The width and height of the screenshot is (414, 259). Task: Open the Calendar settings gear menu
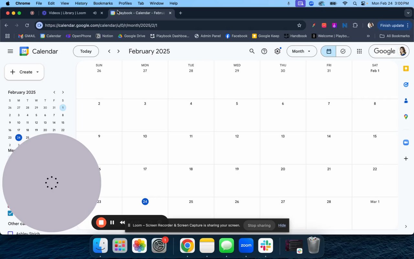(278, 51)
